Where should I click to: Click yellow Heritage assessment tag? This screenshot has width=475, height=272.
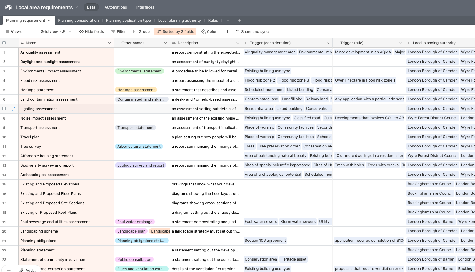pyautogui.click(x=136, y=90)
